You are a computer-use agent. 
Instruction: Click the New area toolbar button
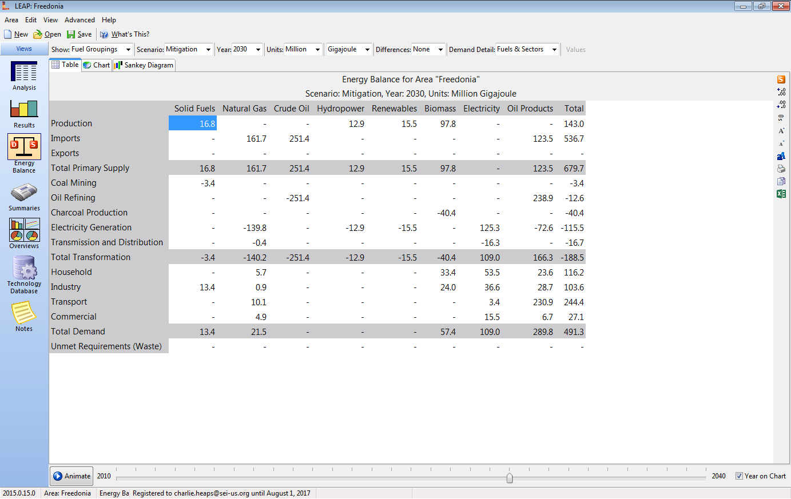(x=16, y=34)
